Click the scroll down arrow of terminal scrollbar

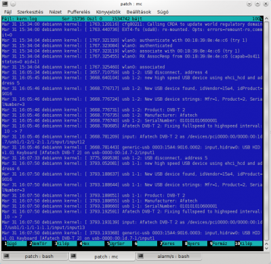coord(266,248)
